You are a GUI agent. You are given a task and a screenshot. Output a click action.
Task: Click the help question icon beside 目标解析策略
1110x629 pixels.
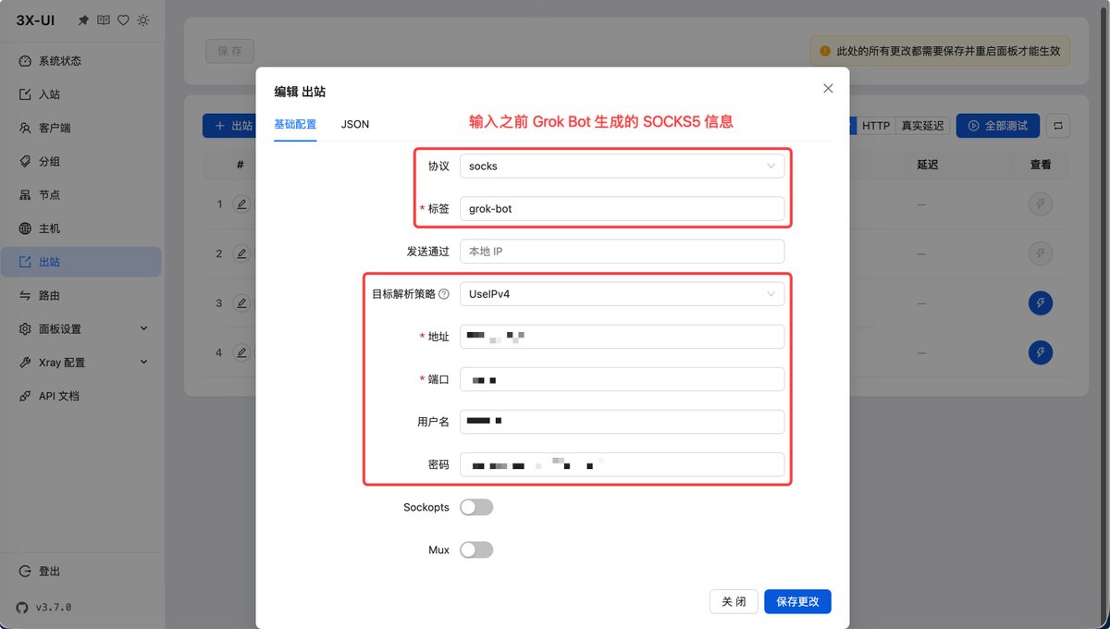coord(444,294)
